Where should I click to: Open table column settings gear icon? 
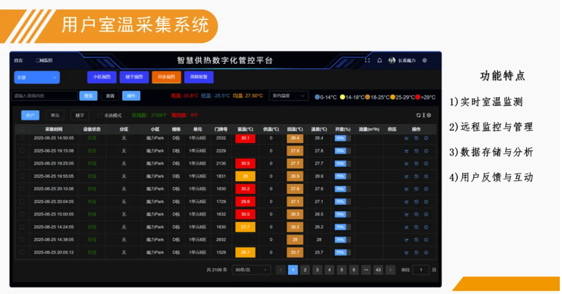pos(429,115)
